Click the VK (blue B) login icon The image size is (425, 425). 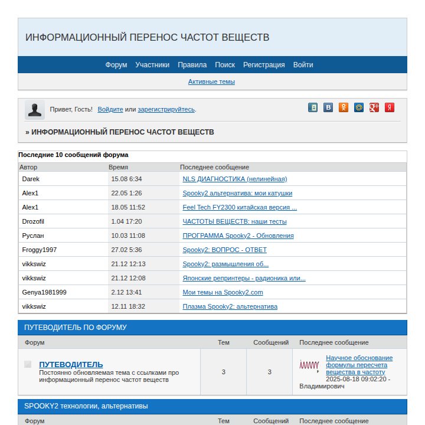click(328, 107)
